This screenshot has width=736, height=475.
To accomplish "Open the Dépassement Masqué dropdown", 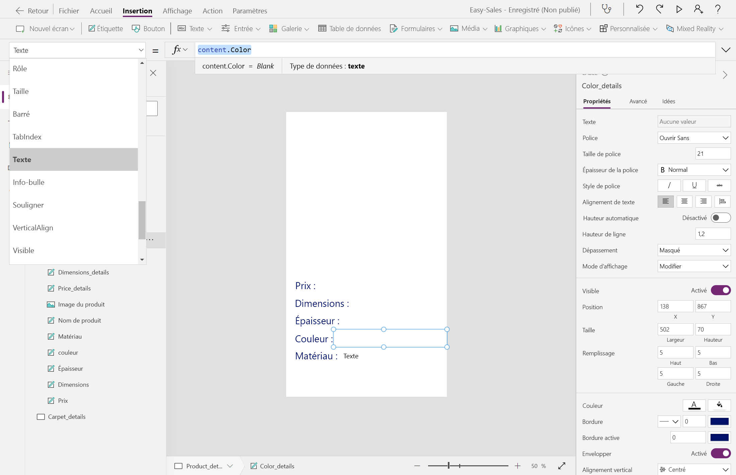I will click(x=694, y=250).
